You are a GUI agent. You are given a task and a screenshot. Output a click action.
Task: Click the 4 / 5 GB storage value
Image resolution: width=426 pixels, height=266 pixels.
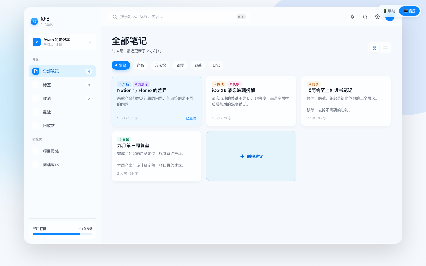(85, 228)
